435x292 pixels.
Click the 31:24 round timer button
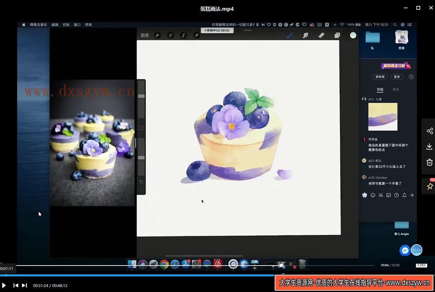417,250
